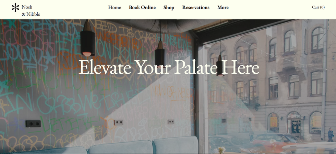Click the right white wall outlet
The image size is (336, 154).
coord(171,122)
